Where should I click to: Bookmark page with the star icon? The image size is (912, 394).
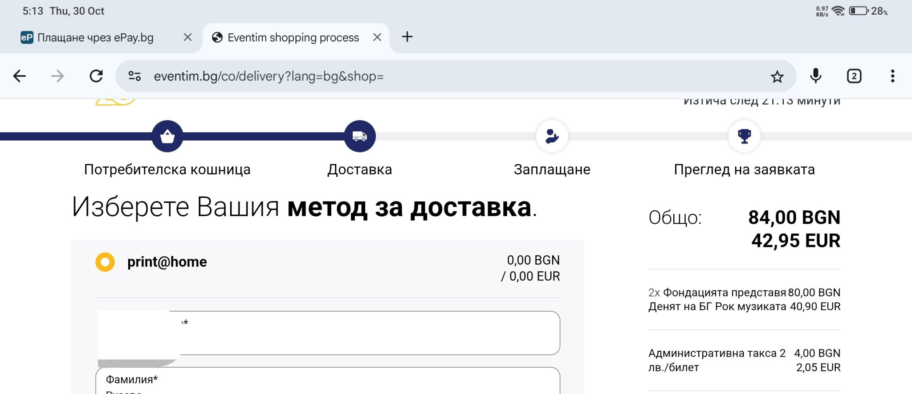point(777,77)
